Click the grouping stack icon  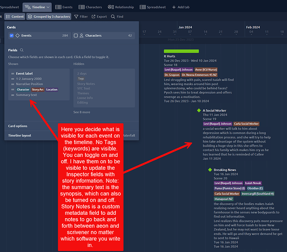[x=30, y=17]
